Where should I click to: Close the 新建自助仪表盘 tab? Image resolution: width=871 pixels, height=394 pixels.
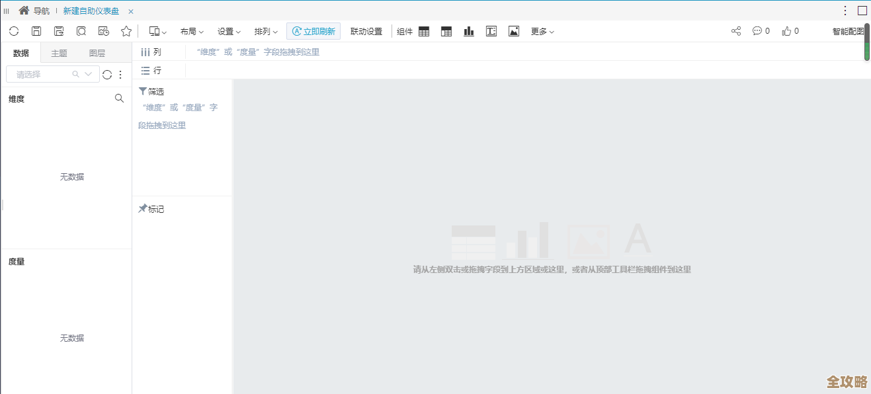click(x=130, y=11)
